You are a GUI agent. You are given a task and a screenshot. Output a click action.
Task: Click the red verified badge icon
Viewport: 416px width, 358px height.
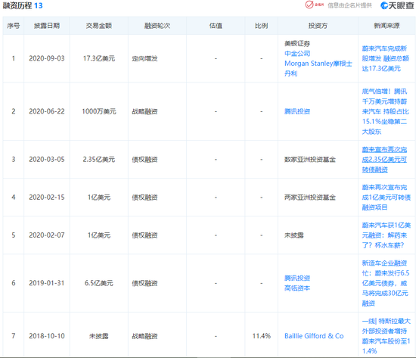(x=309, y=5)
